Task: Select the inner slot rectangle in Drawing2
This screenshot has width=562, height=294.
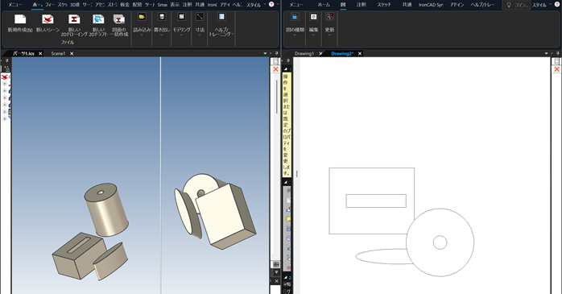Action: [376, 201]
